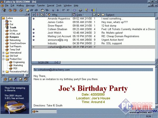Click the rightmost blue-and-yellow toolbar icon

click(93, 10)
